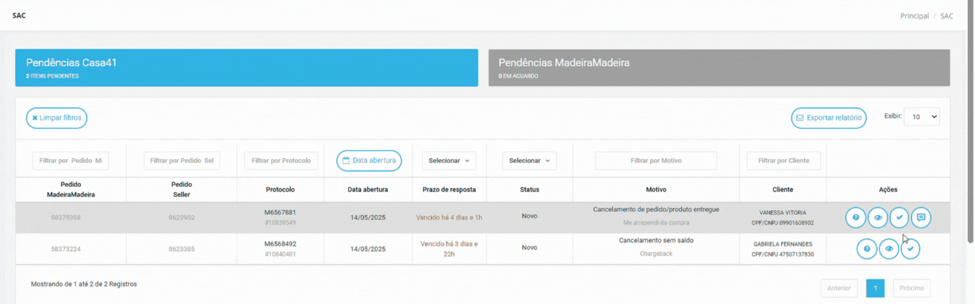
Task: Click the SAC page title
Action: (19, 16)
